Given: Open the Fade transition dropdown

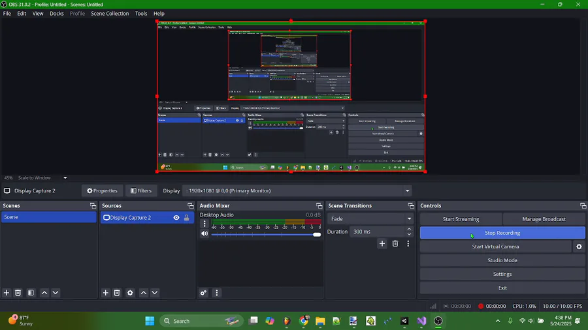Looking at the screenshot, I should tap(370, 218).
